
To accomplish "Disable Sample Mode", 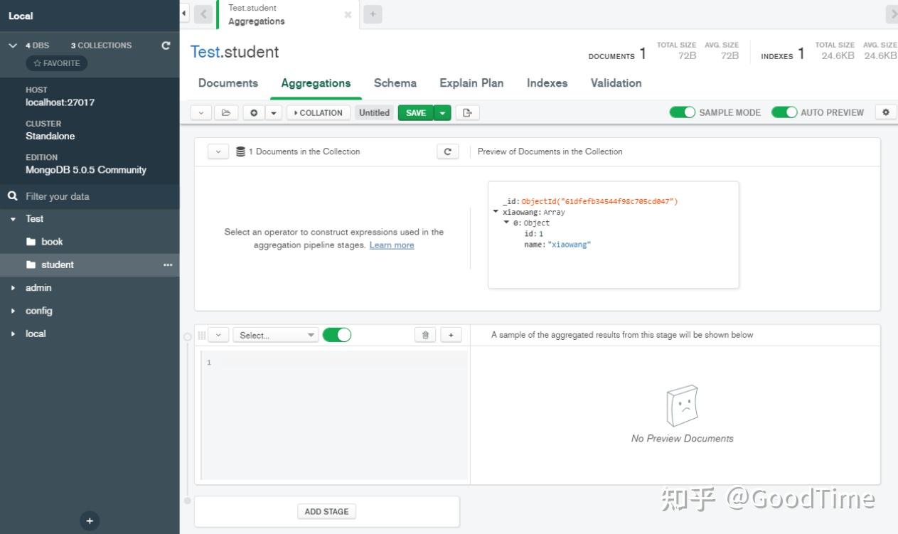I will [683, 112].
